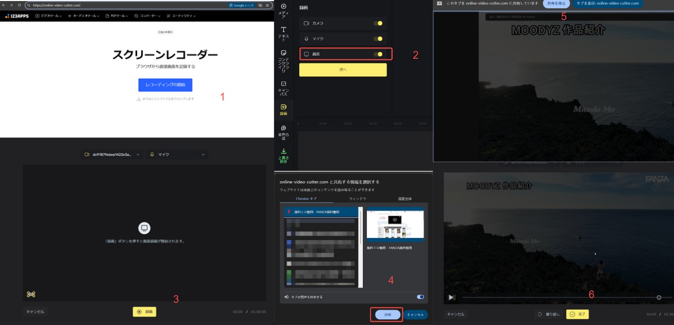Open the camera device dropdown
The height and width of the screenshot is (325, 674).
tap(111, 155)
